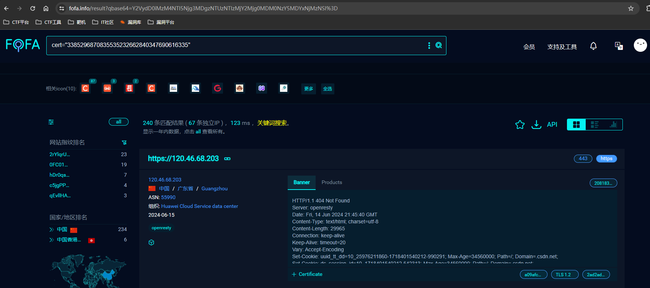Bookmark this page with the star in address bar
650x288 pixels.
click(631, 8)
